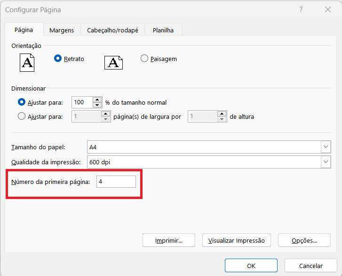Click the portrait orientation page icon
The width and height of the screenshot is (342, 276).
(x=27, y=62)
